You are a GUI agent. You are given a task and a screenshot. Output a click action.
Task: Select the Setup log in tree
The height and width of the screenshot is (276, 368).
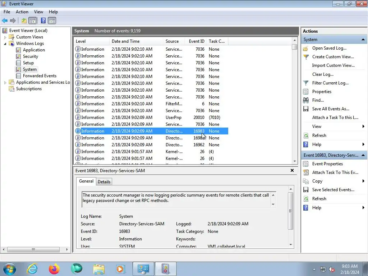(x=28, y=63)
